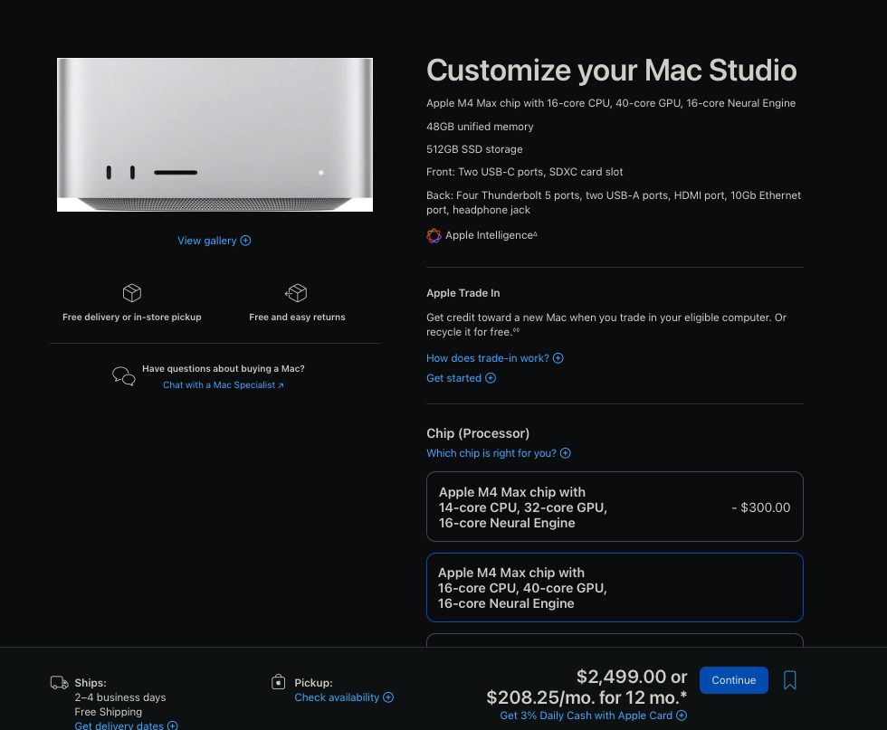Open the View gallery link
This screenshot has height=730, width=887.
pyautogui.click(x=214, y=241)
